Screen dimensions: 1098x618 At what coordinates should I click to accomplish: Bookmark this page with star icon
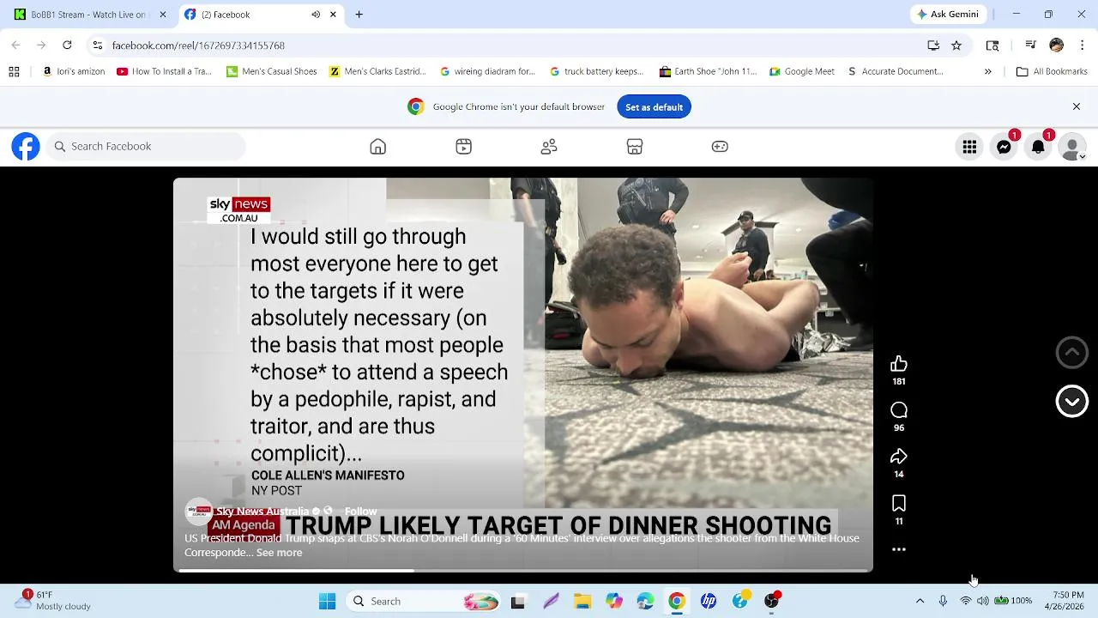point(956,45)
